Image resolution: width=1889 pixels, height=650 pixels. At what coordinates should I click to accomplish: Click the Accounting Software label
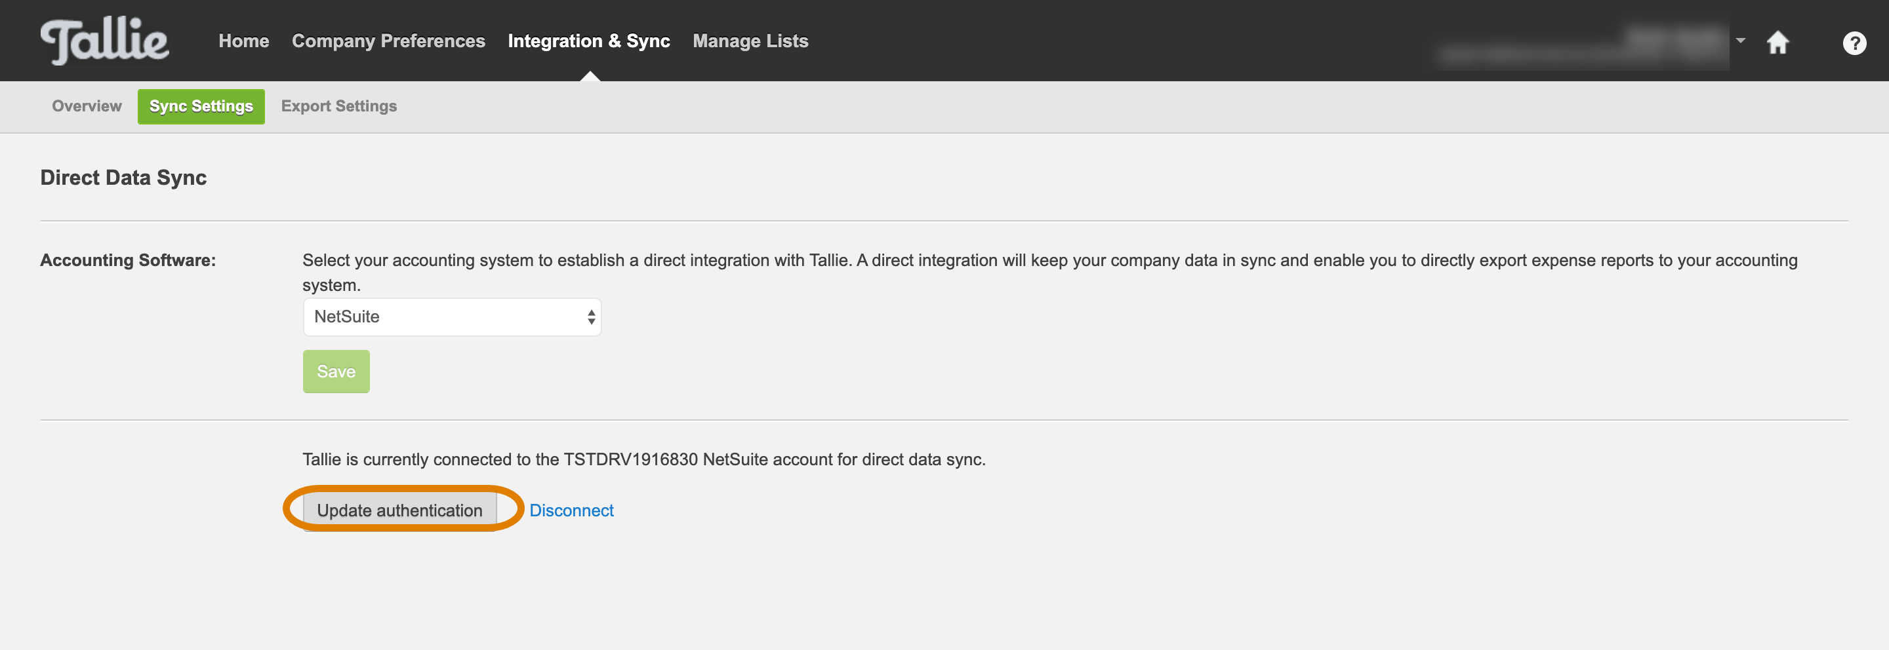coord(128,260)
